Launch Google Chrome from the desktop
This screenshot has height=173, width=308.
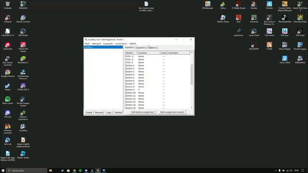pos(8,73)
